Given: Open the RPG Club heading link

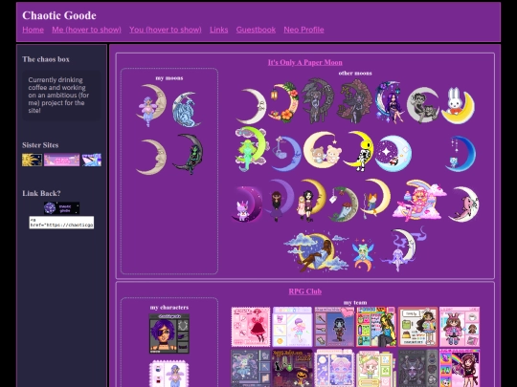Looking at the screenshot, I should point(305,291).
